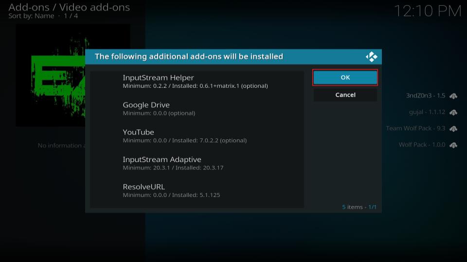
Task: Click cloud icon next to Wolf Pack - 1.0.0
Action: pos(453,145)
